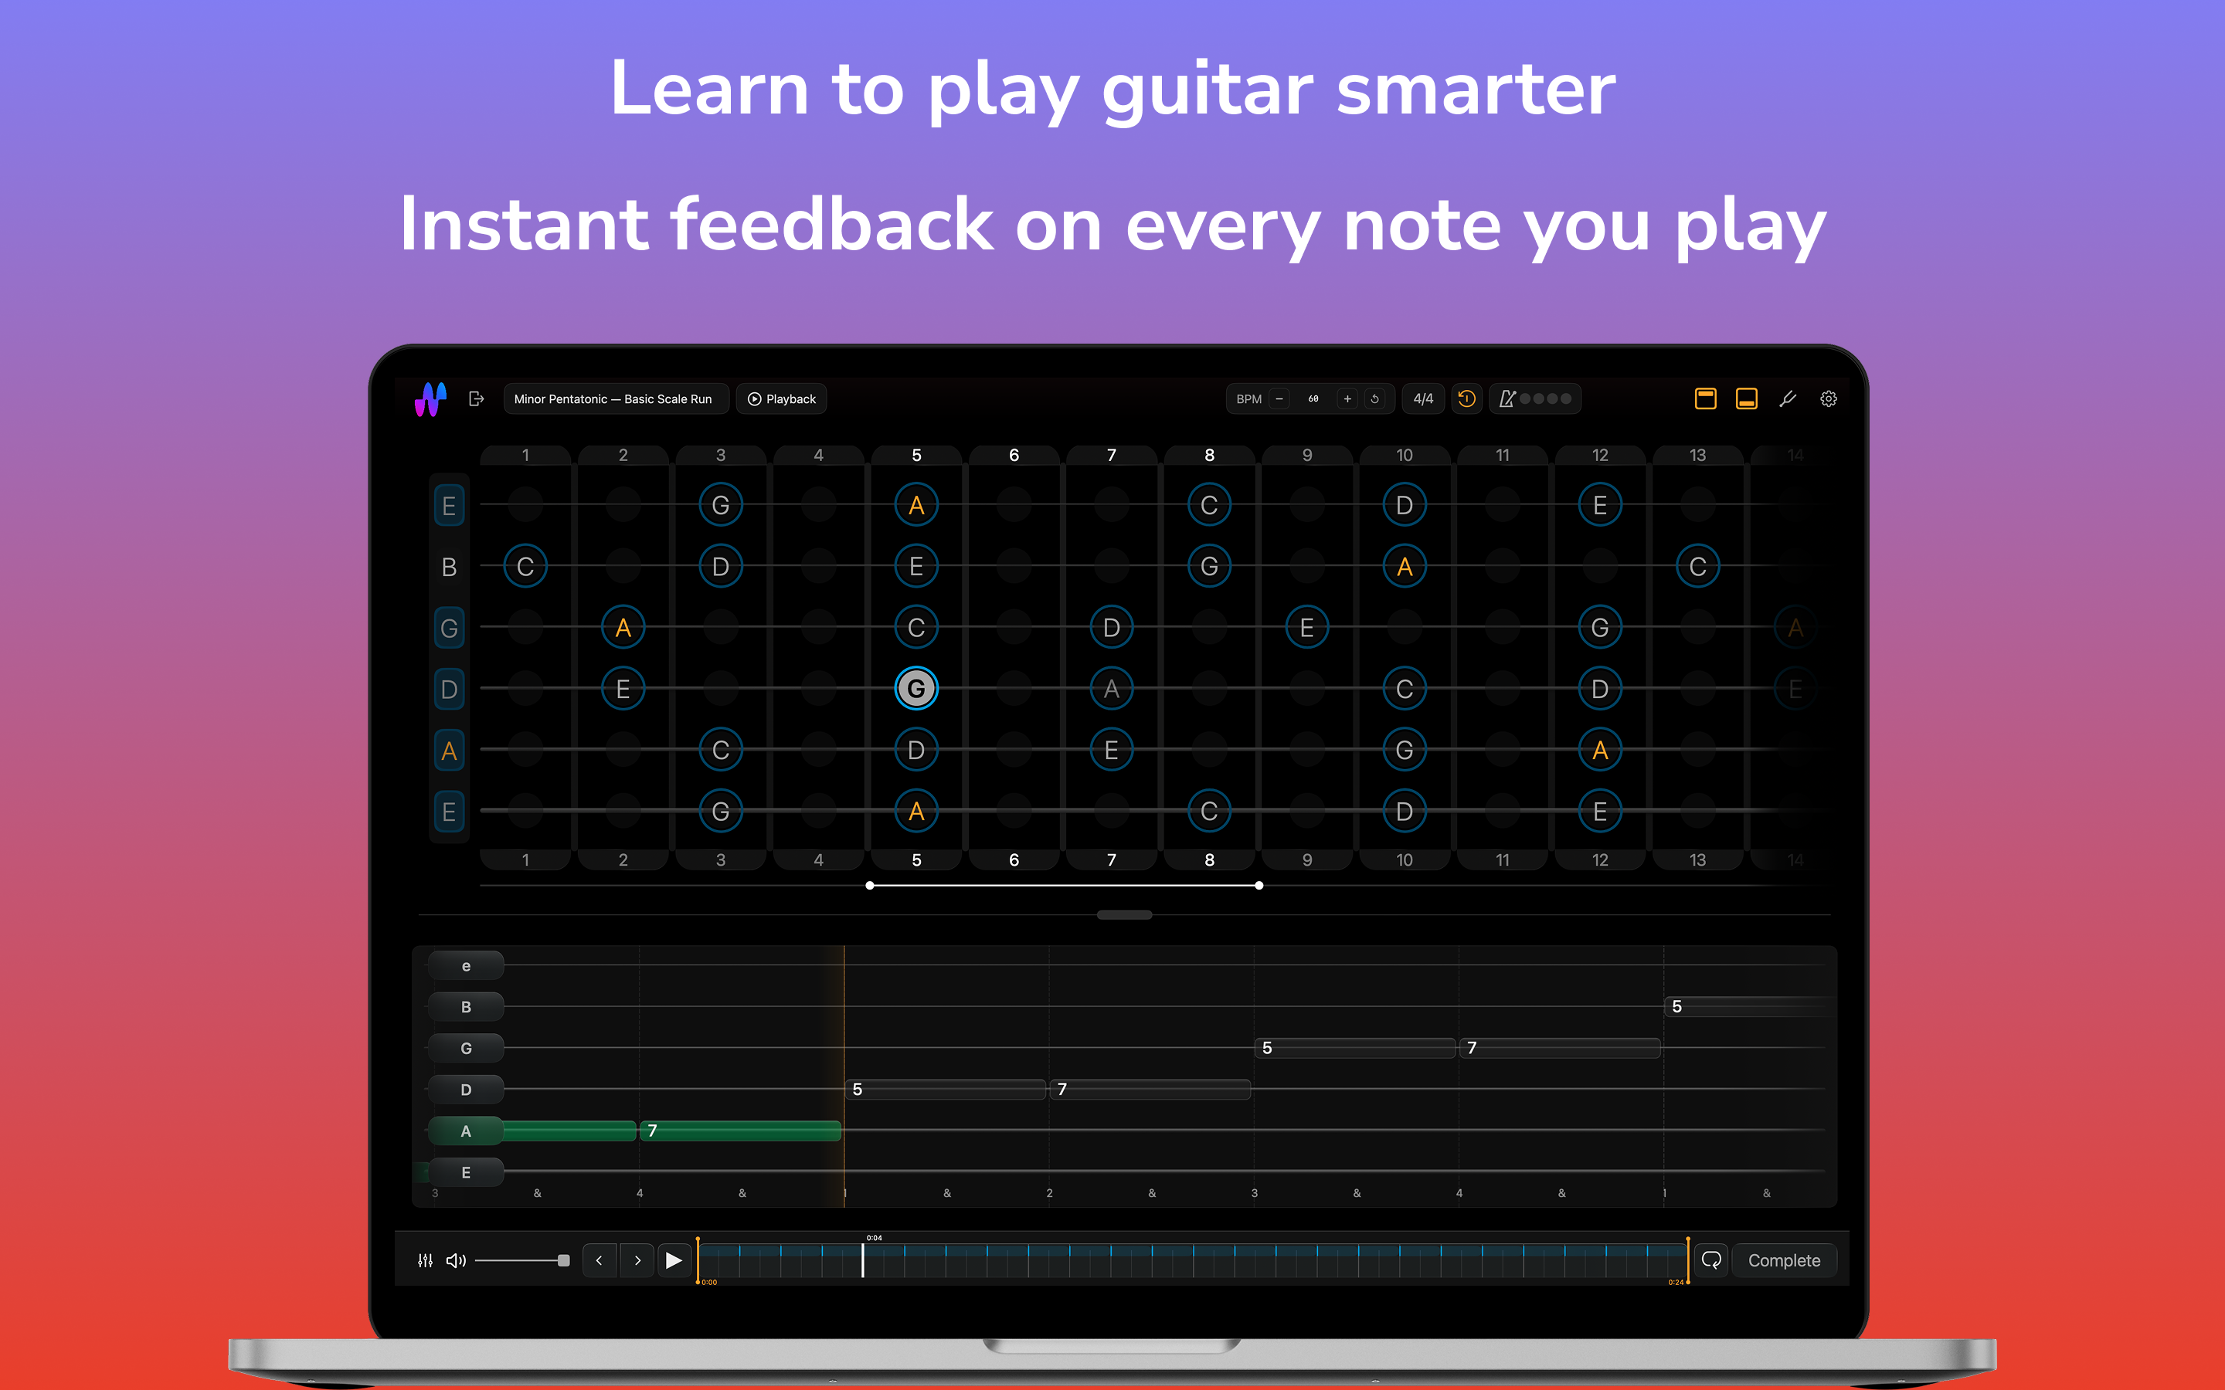The width and height of the screenshot is (2225, 1390).
Task: Toggle the B string label on fretboard
Action: [x=449, y=568]
